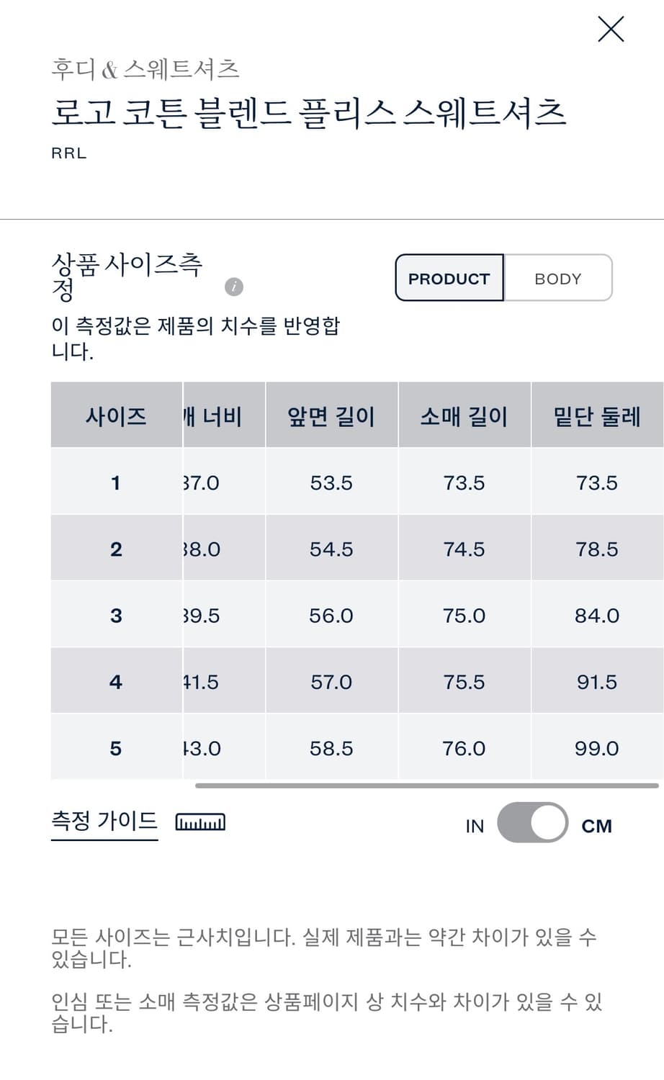Select the CM unit label
The width and height of the screenshot is (664, 1080).
[596, 826]
